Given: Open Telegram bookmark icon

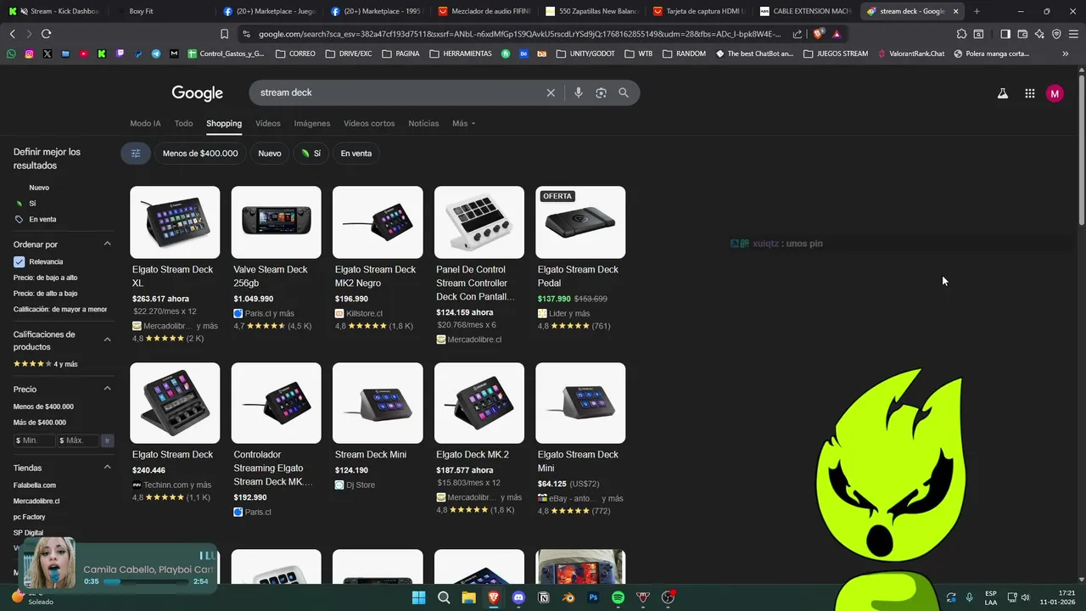Looking at the screenshot, I should [156, 53].
